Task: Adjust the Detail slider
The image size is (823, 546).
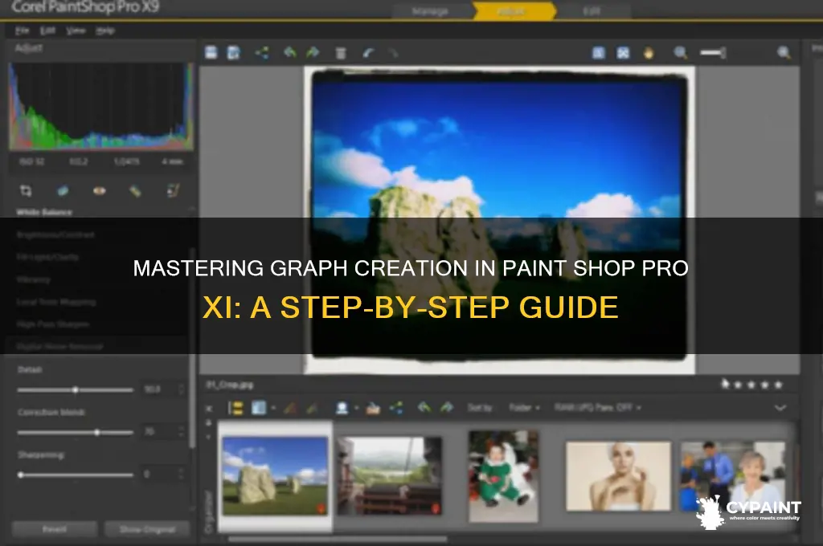Action: point(75,389)
